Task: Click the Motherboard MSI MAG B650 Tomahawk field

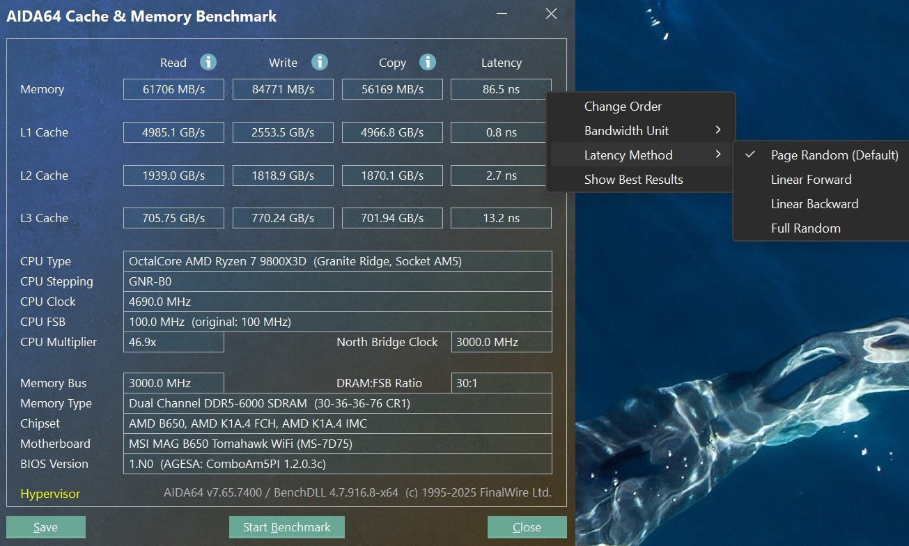Action: point(337,444)
